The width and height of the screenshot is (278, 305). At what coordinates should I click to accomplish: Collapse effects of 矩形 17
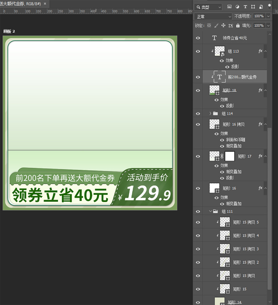pyautogui.click(x=265, y=156)
